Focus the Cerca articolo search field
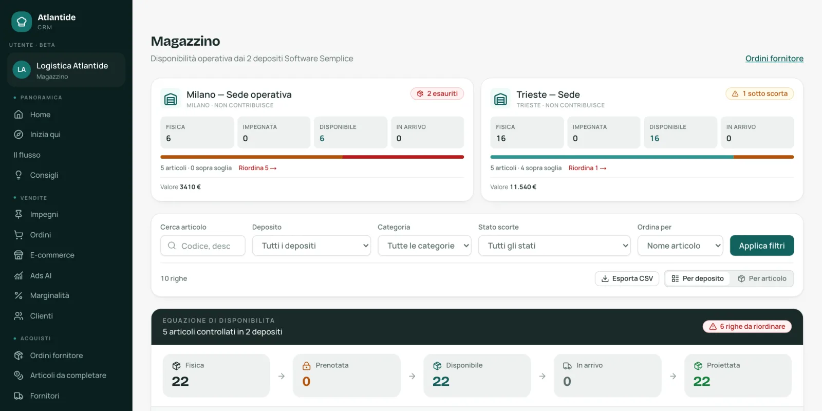Viewport: 822px width, 411px height. pyautogui.click(x=203, y=246)
